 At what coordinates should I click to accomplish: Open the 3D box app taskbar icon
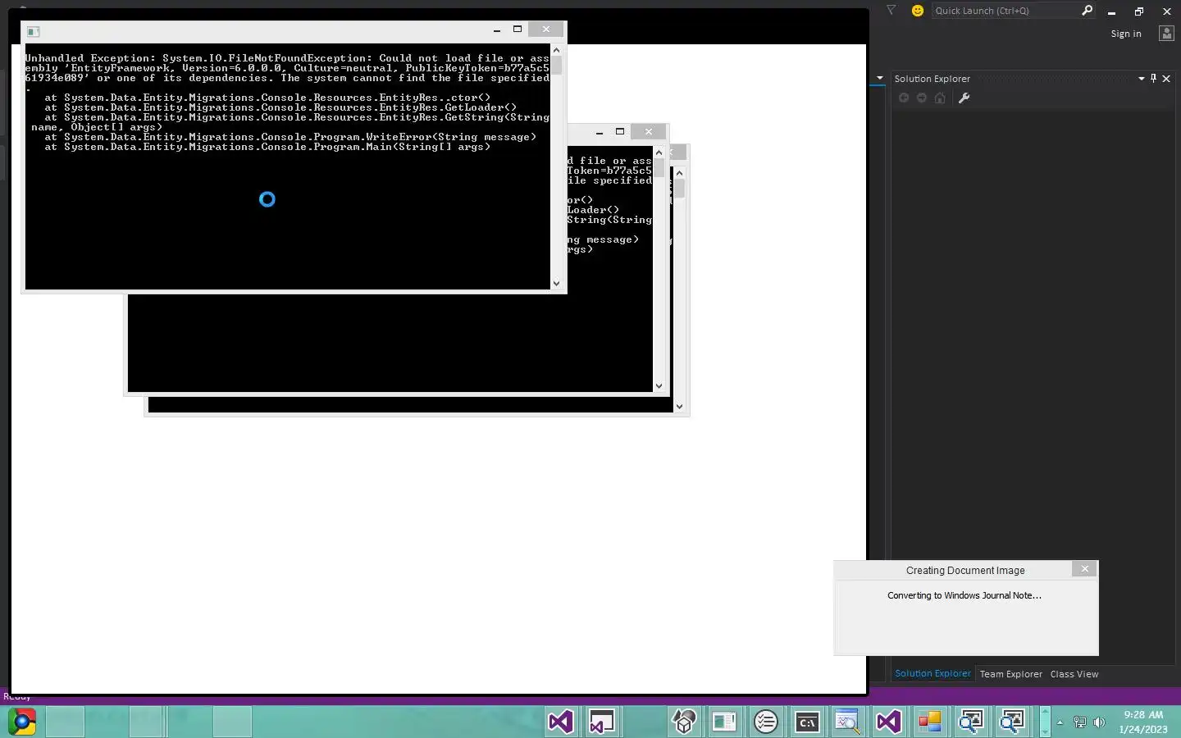click(684, 722)
